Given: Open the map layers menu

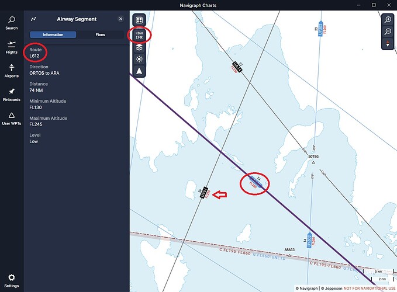Looking at the screenshot, I should point(139,47).
